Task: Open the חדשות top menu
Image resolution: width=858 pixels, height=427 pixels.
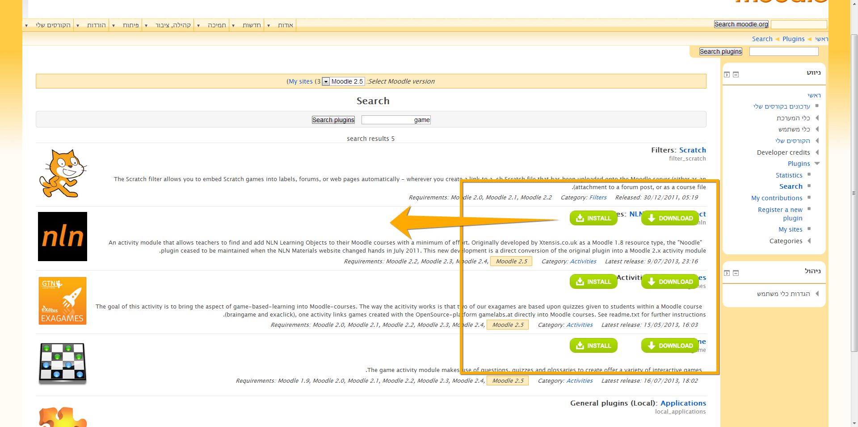Action: pos(247,25)
